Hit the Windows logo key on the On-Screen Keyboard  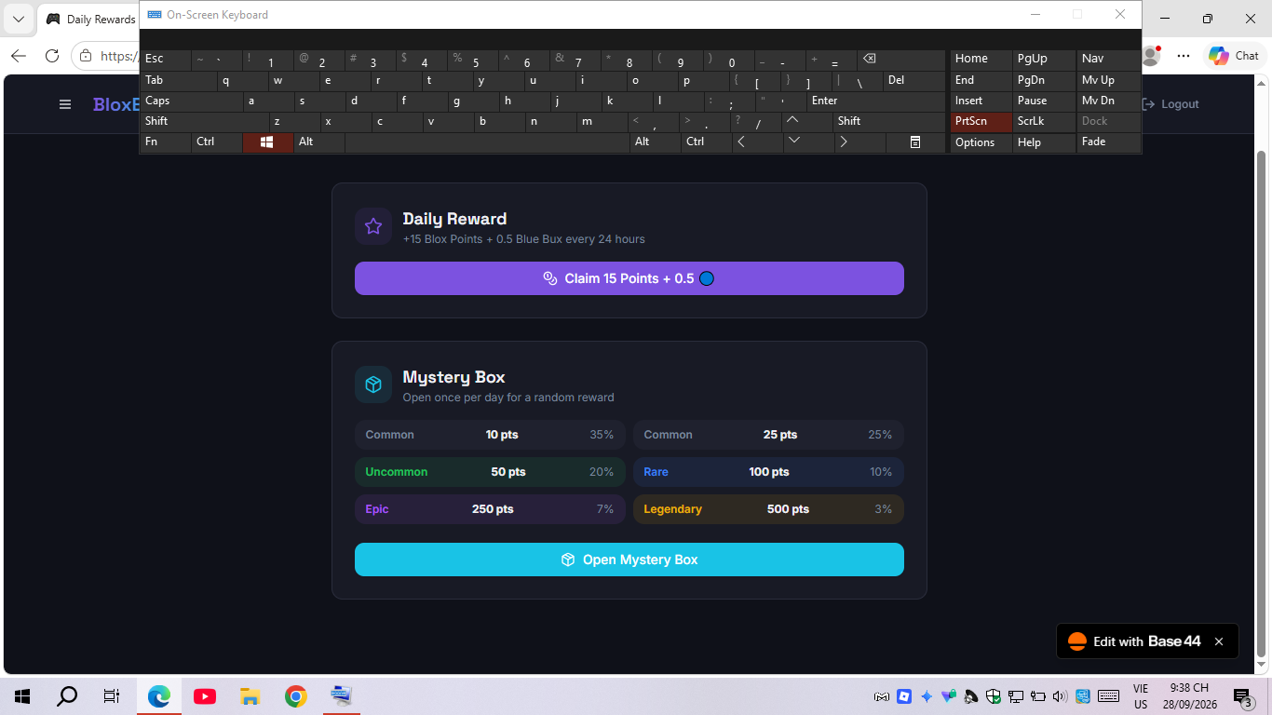click(267, 142)
